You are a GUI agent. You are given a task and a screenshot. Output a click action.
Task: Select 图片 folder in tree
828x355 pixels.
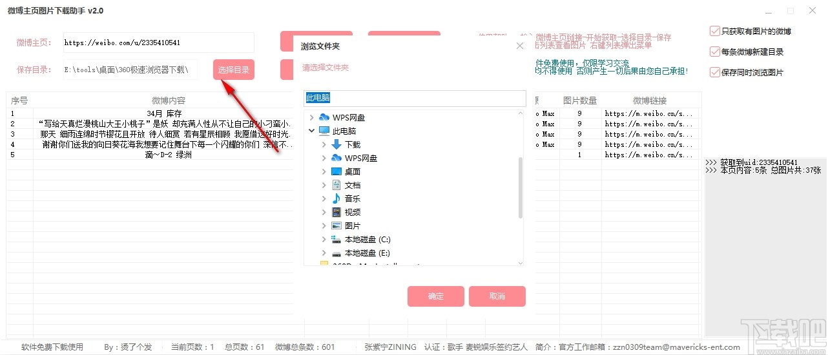353,226
